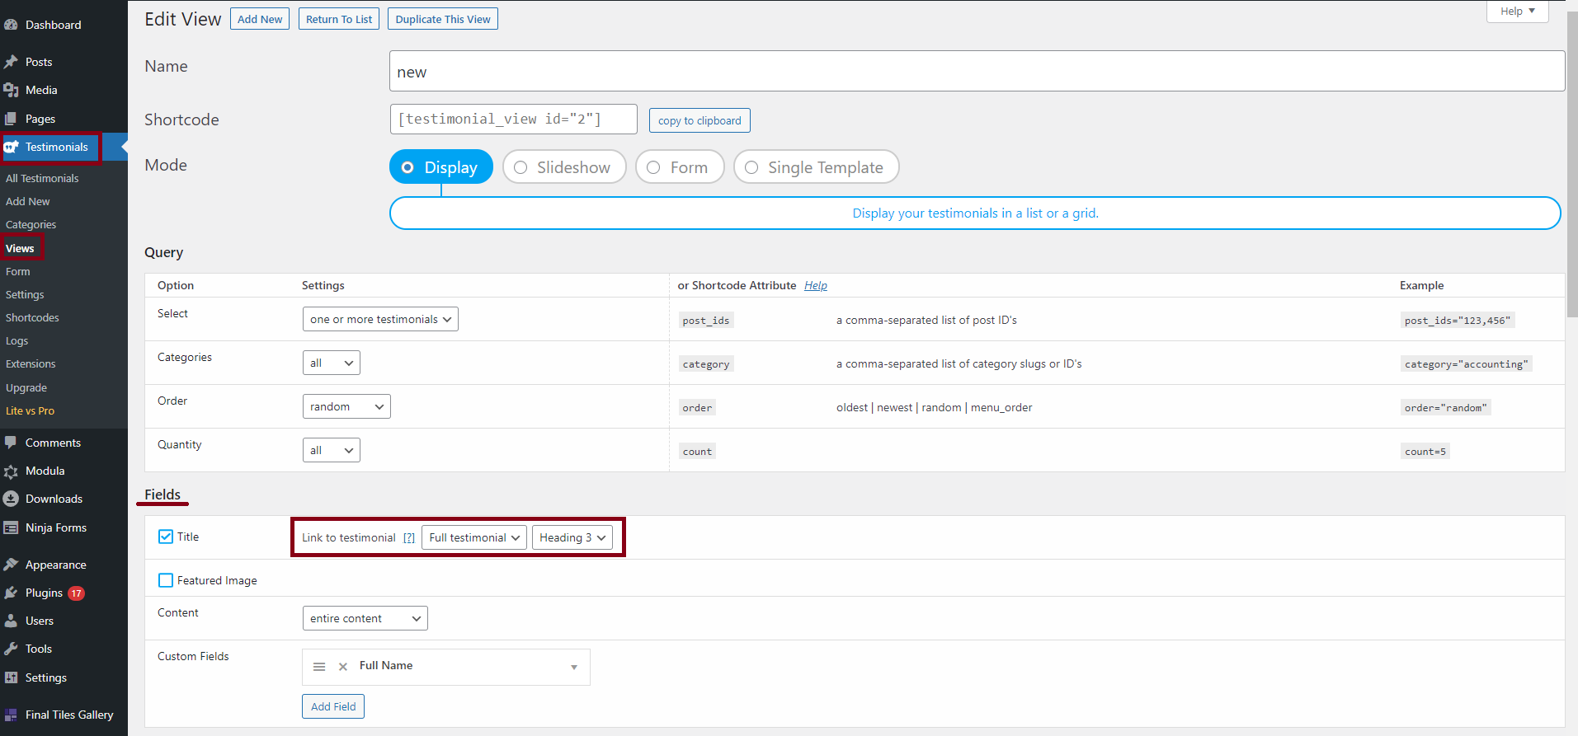The image size is (1578, 736).
Task: Click the Downloads icon in sidebar
Action: [x=11, y=499]
